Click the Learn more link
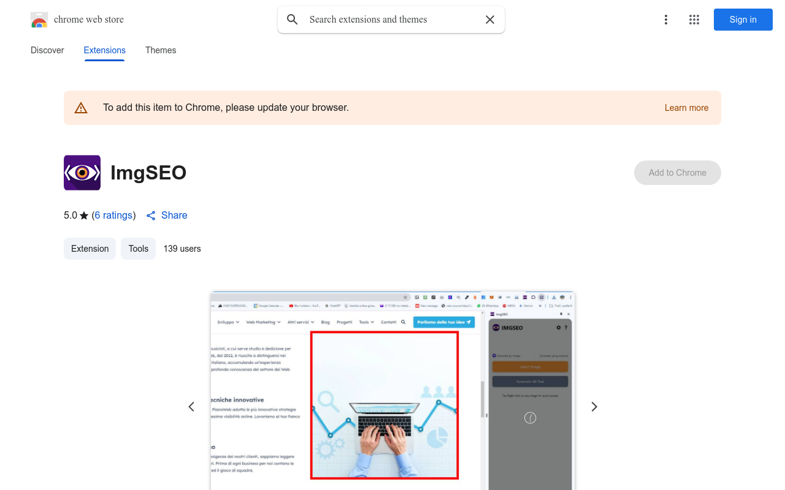The image size is (785, 490). click(x=686, y=108)
